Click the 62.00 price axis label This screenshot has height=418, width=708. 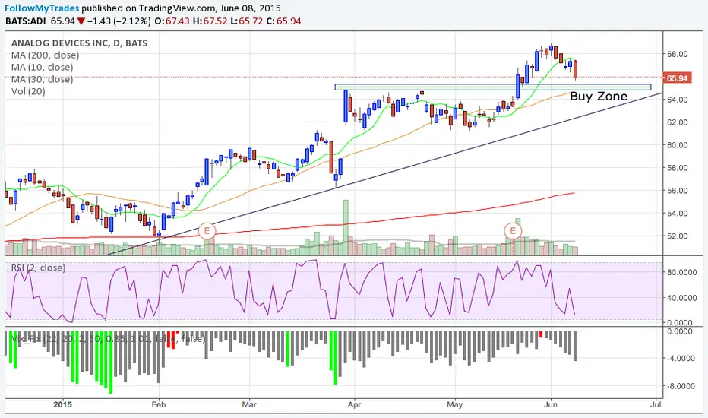click(x=678, y=122)
